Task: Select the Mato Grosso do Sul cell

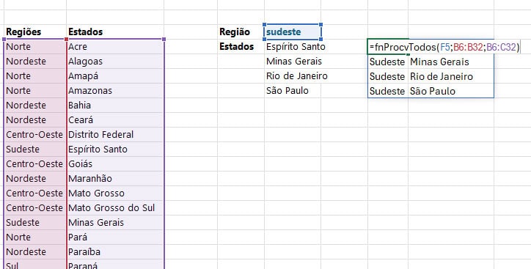Action: 115,207
